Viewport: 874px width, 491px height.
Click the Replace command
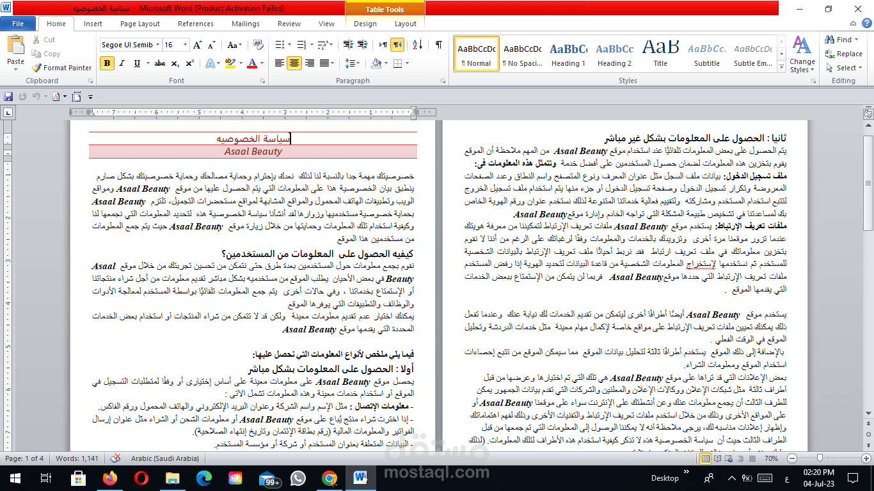coord(844,54)
